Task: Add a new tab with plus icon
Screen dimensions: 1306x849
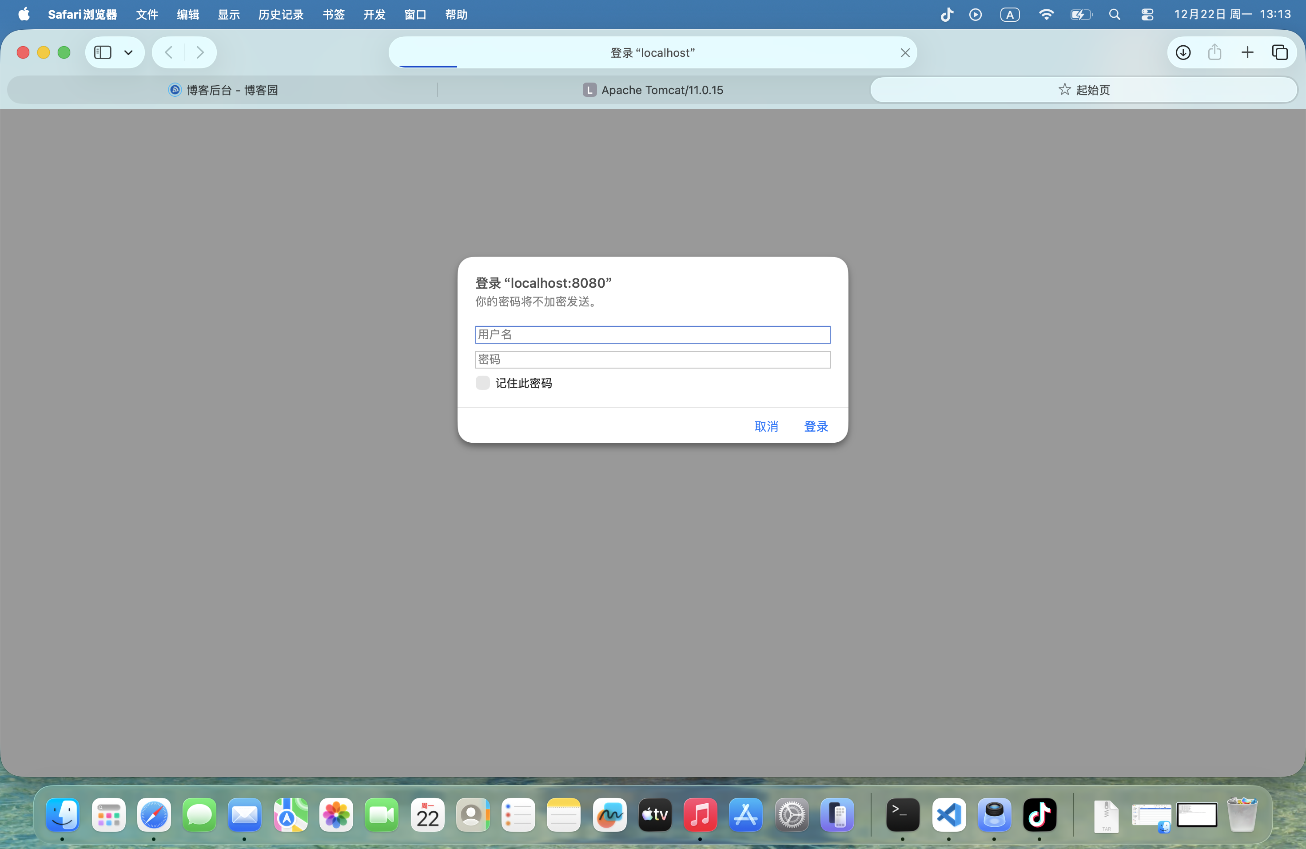Action: 1247,53
